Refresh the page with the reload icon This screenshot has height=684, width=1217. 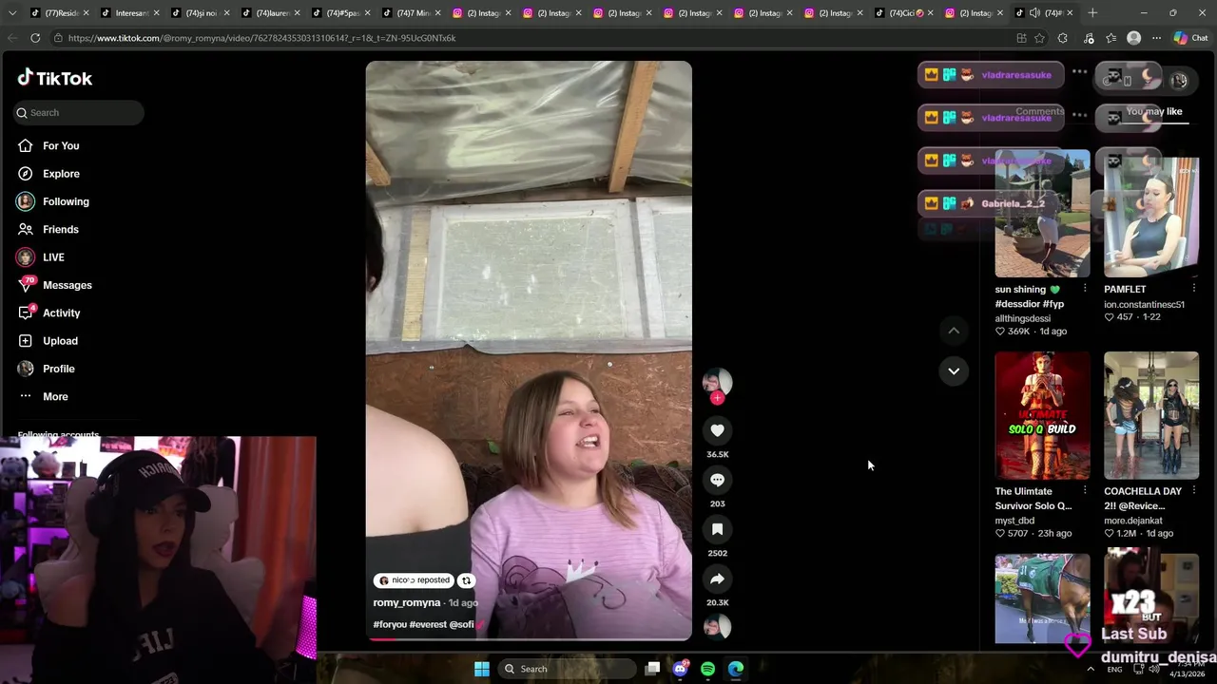click(x=35, y=38)
